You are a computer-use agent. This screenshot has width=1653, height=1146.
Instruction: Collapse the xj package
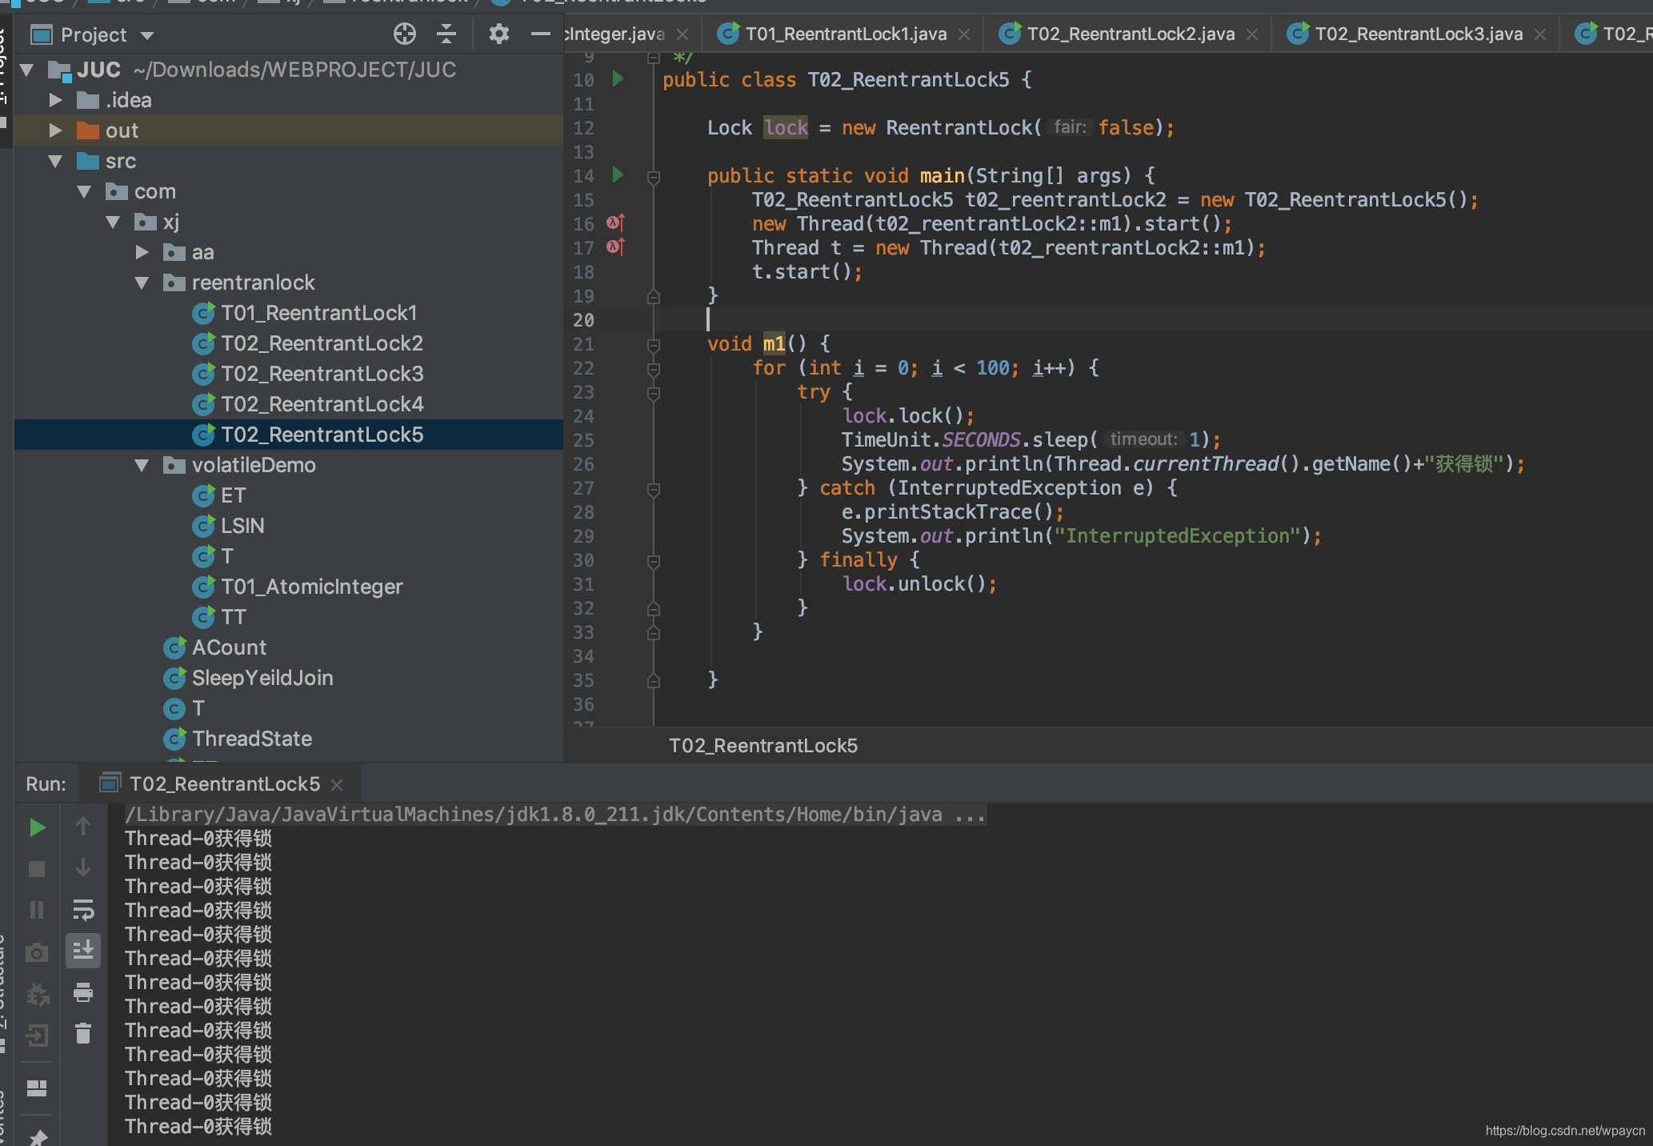pos(113,222)
